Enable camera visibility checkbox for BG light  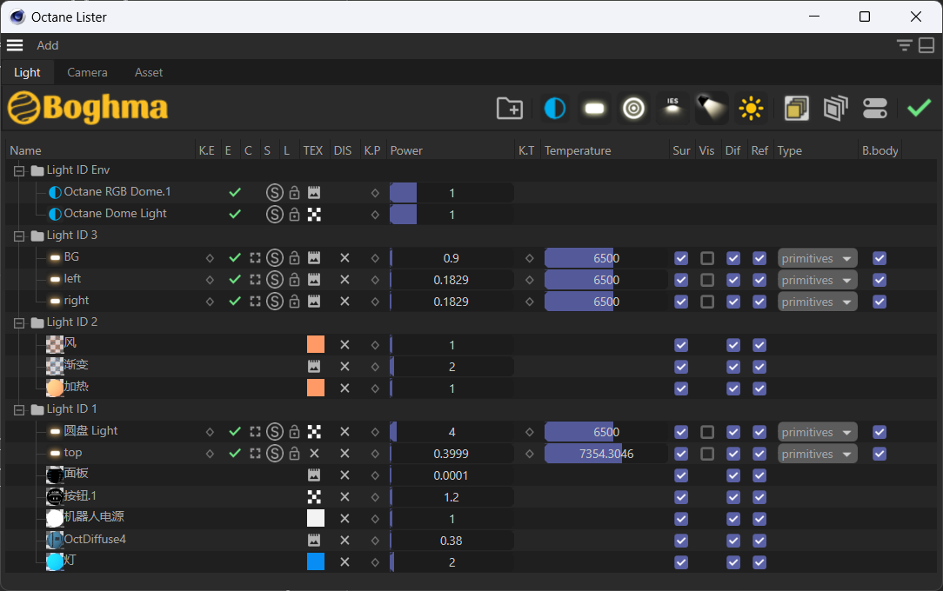[x=707, y=258]
